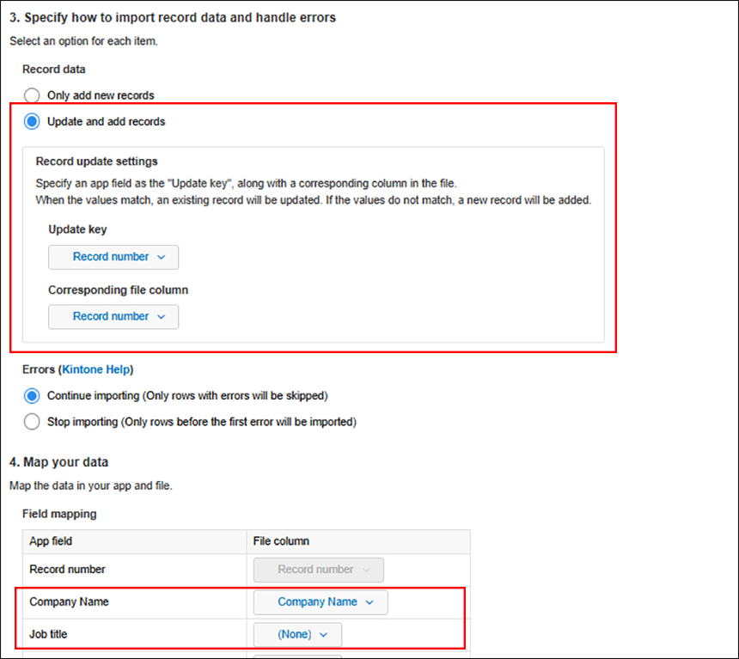Click the disabled Record number mapping dropdown
This screenshot has width=739, height=659.
[x=318, y=570]
